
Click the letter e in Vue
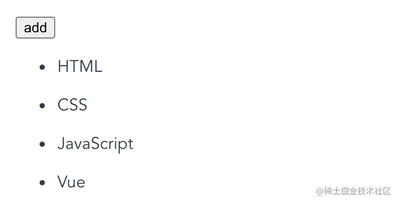tap(81, 183)
